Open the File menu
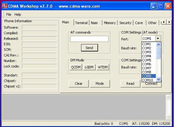174x127 pixels. [x=9, y=14]
